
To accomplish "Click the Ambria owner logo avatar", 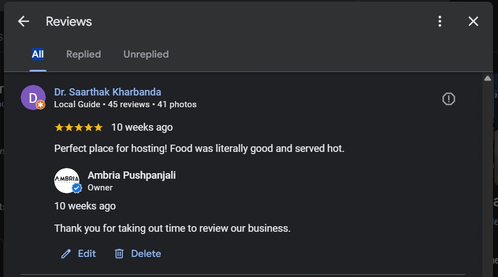I will tap(67, 180).
